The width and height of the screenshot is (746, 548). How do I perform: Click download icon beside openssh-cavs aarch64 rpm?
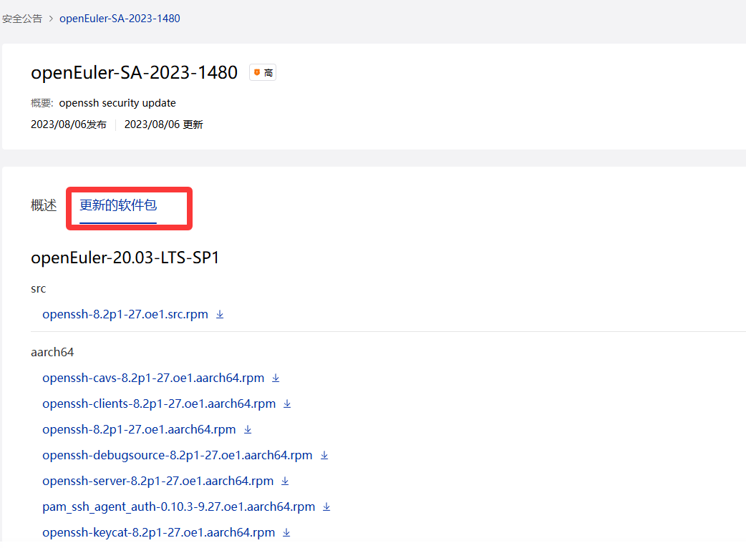[276, 378]
